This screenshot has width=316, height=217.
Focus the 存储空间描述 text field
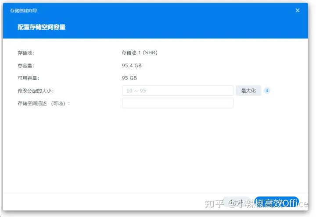coord(178,103)
